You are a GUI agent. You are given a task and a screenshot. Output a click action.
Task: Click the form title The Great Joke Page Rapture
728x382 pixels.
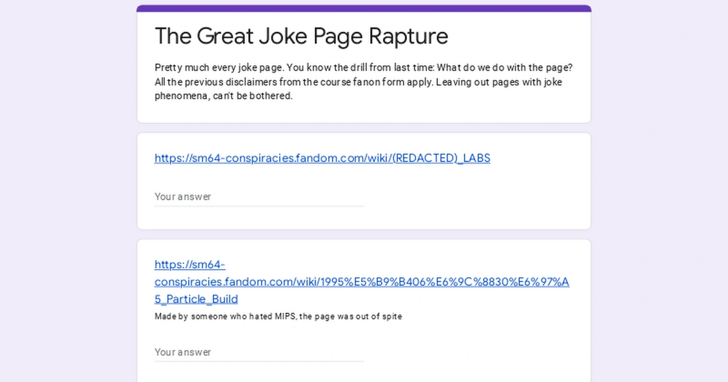(x=302, y=36)
